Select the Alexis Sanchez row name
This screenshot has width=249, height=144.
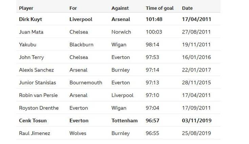(x=36, y=70)
